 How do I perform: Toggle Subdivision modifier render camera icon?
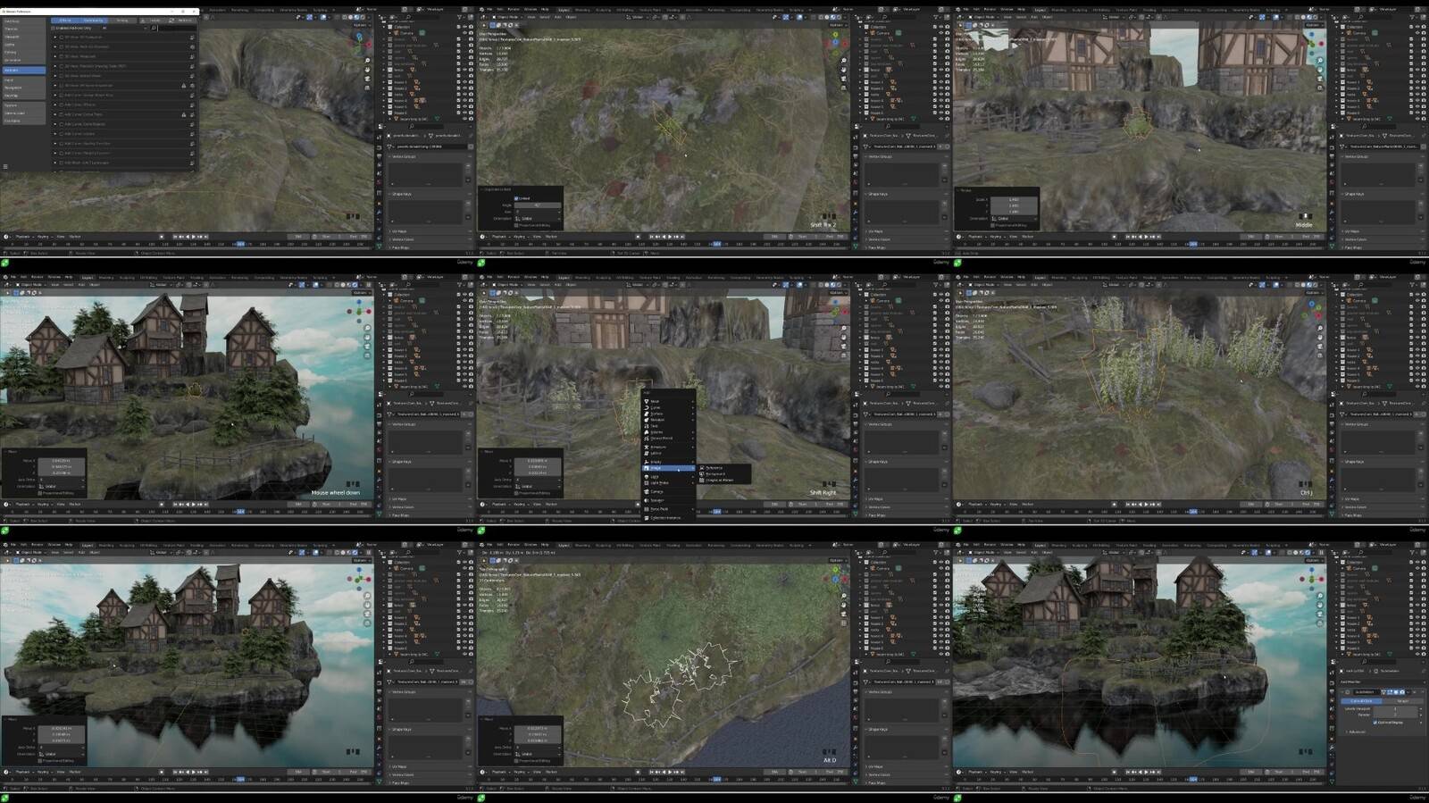pyautogui.click(x=1403, y=692)
